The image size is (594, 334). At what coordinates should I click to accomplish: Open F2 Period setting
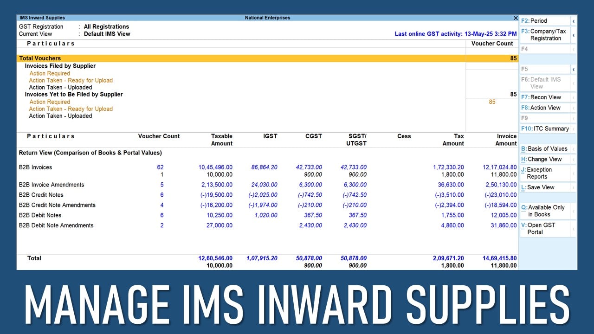[545, 21]
